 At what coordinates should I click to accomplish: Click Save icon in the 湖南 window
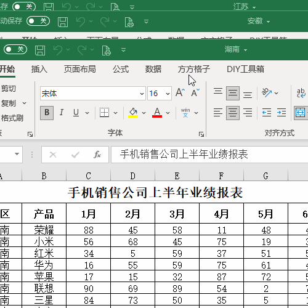click(40, 50)
